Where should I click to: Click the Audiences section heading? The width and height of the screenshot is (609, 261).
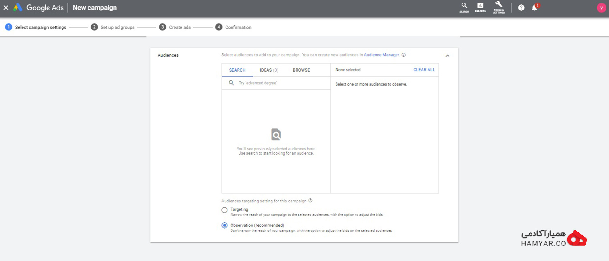pos(168,55)
